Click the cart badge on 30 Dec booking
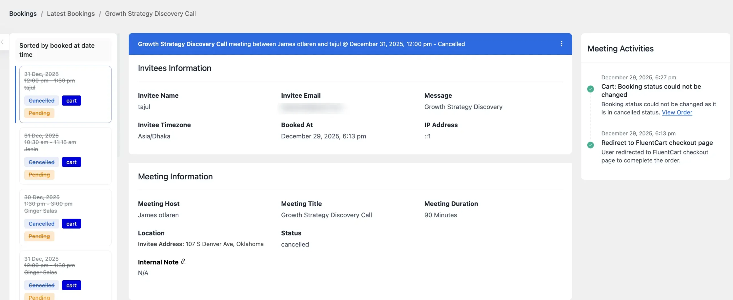The height and width of the screenshot is (300, 733). click(x=71, y=224)
